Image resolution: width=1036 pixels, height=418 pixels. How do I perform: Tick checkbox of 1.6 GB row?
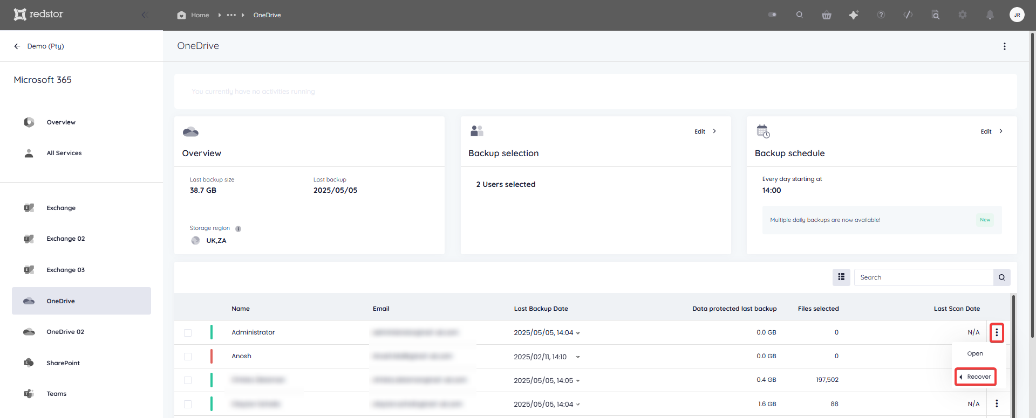point(188,404)
